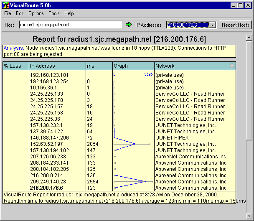Click the Roundtrip time summary line
Screen dimensions: 254x221
(125, 201)
